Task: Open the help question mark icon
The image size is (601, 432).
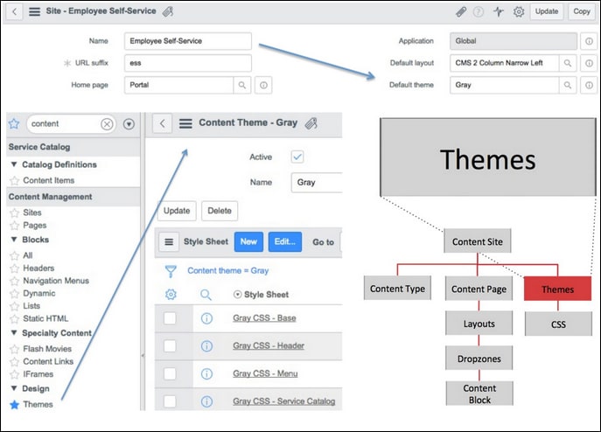Action: [478, 12]
